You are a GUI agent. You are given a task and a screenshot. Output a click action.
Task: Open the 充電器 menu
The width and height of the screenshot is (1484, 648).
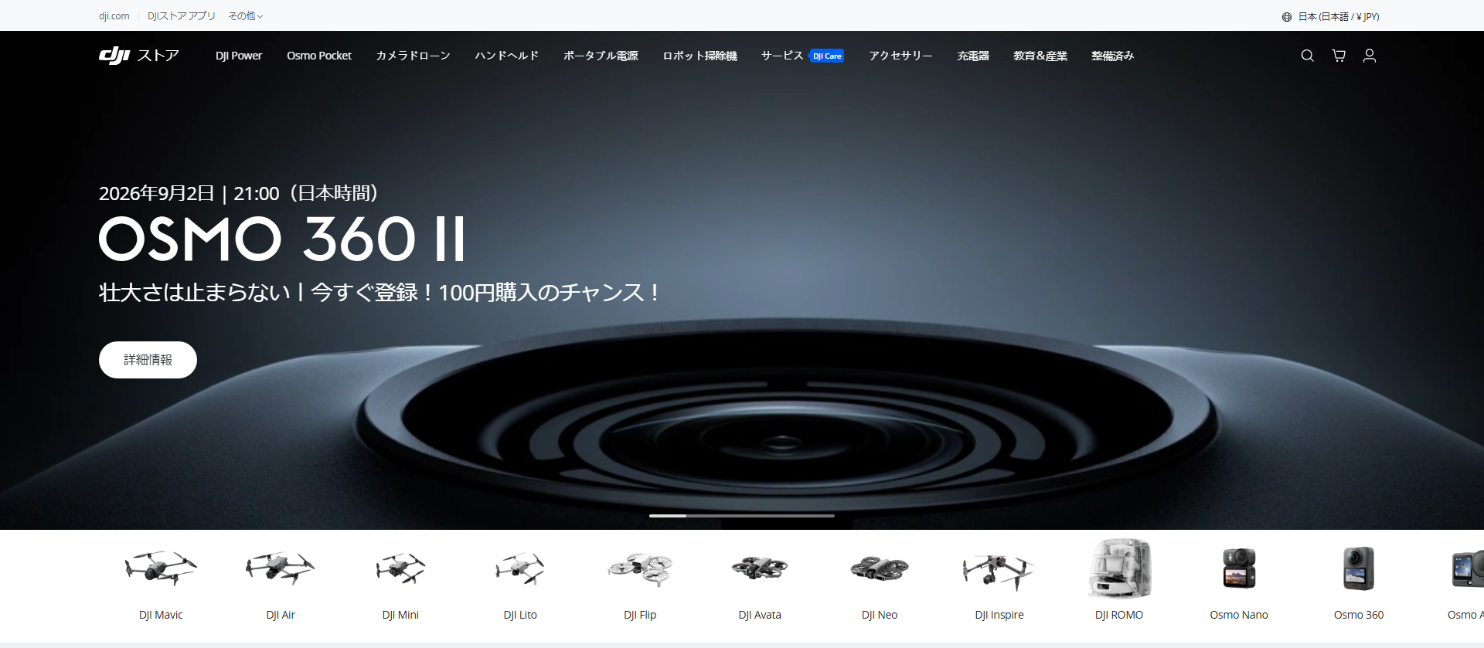coord(973,56)
